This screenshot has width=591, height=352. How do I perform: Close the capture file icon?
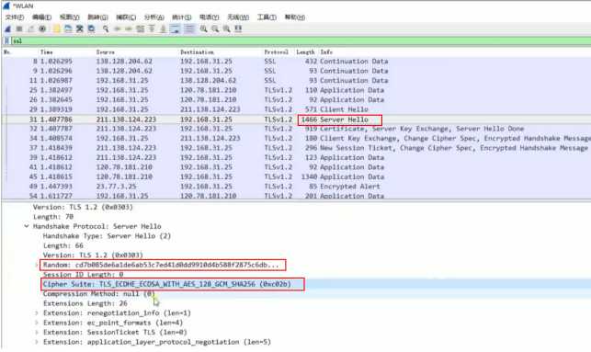click(x=80, y=29)
